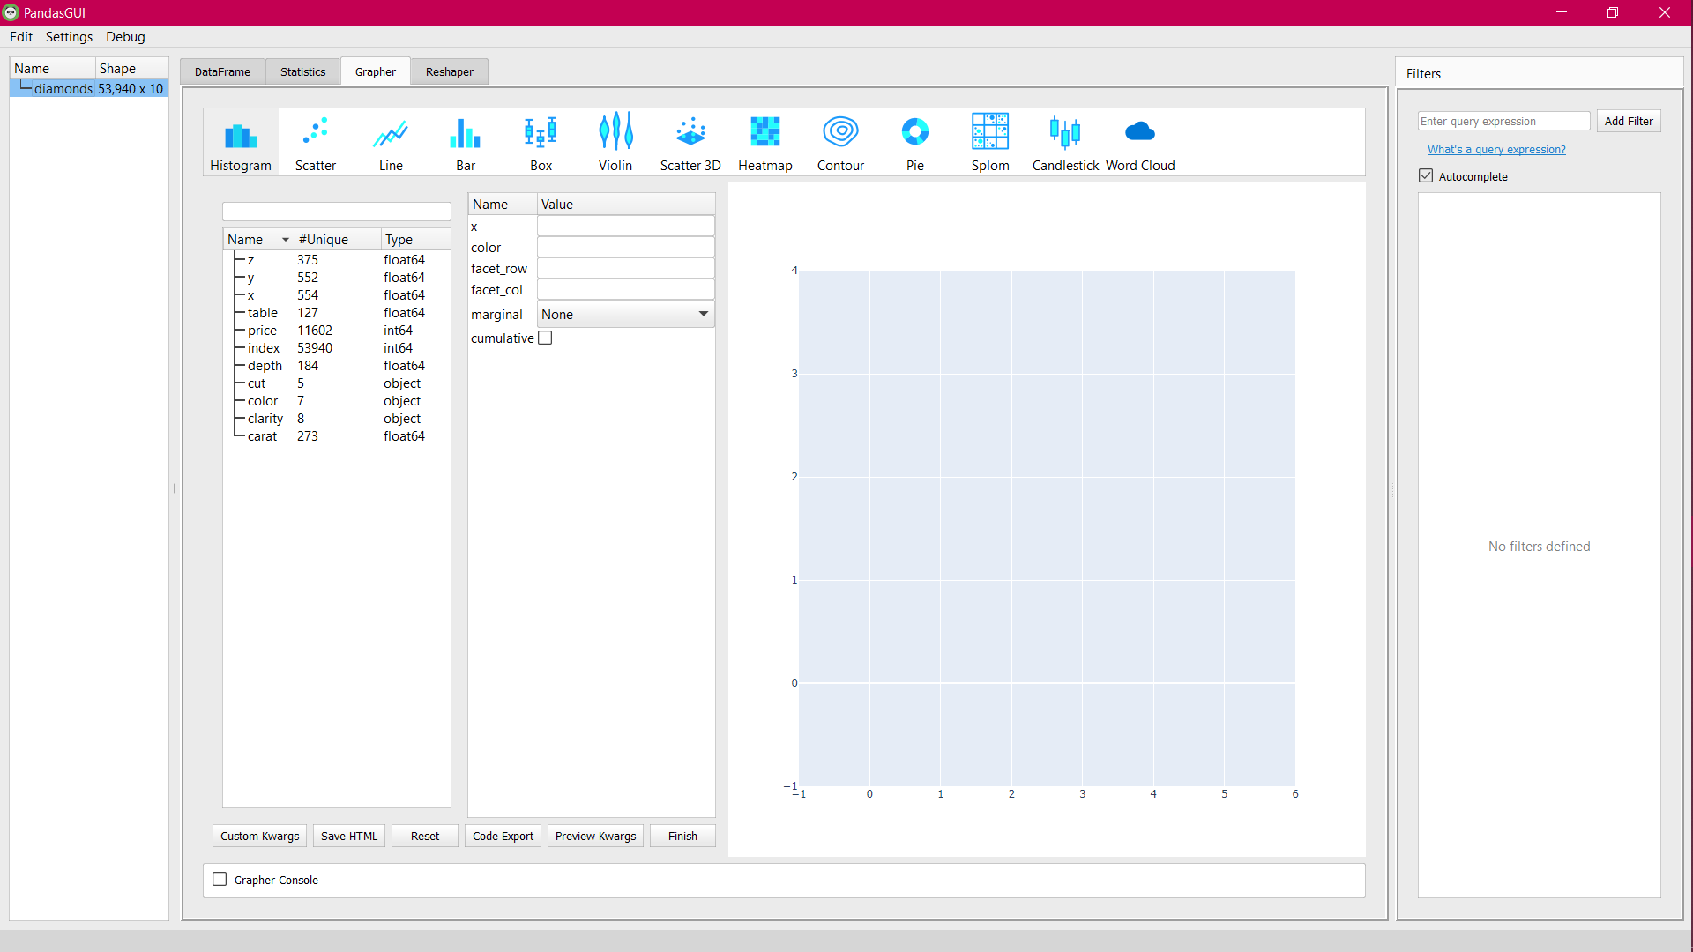Select the Scatter plot tool
The image size is (1693, 952).
pyautogui.click(x=315, y=139)
